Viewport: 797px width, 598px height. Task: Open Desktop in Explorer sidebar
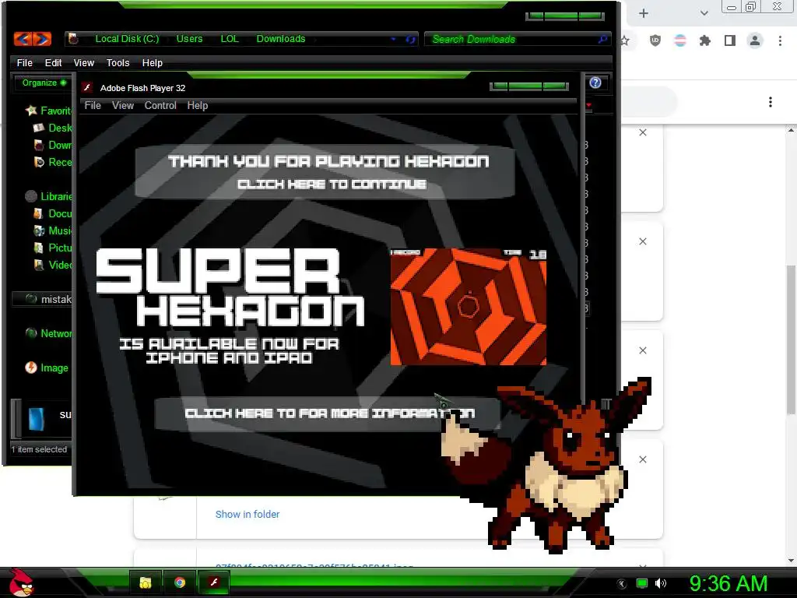54,128
